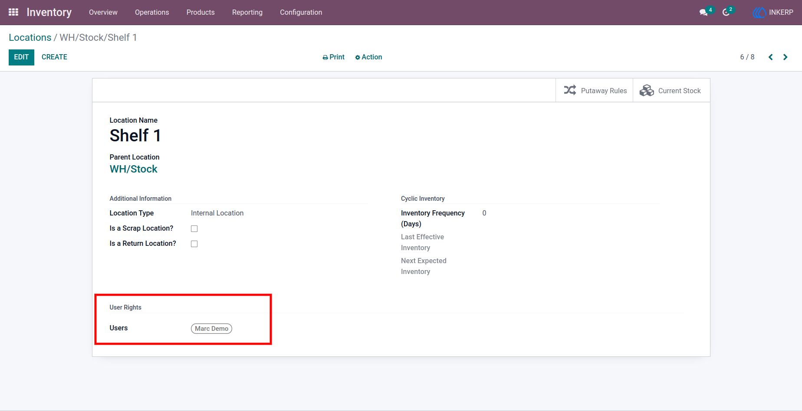The image size is (802, 411).
Task: Click the Inventory Frequency value 0
Action: 484,213
